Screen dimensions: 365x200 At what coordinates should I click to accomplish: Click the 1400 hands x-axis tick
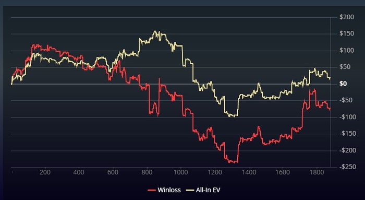249,172
